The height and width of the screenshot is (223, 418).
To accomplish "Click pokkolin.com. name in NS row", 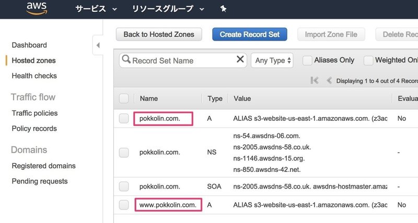I will pyautogui.click(x=160, y=152).
